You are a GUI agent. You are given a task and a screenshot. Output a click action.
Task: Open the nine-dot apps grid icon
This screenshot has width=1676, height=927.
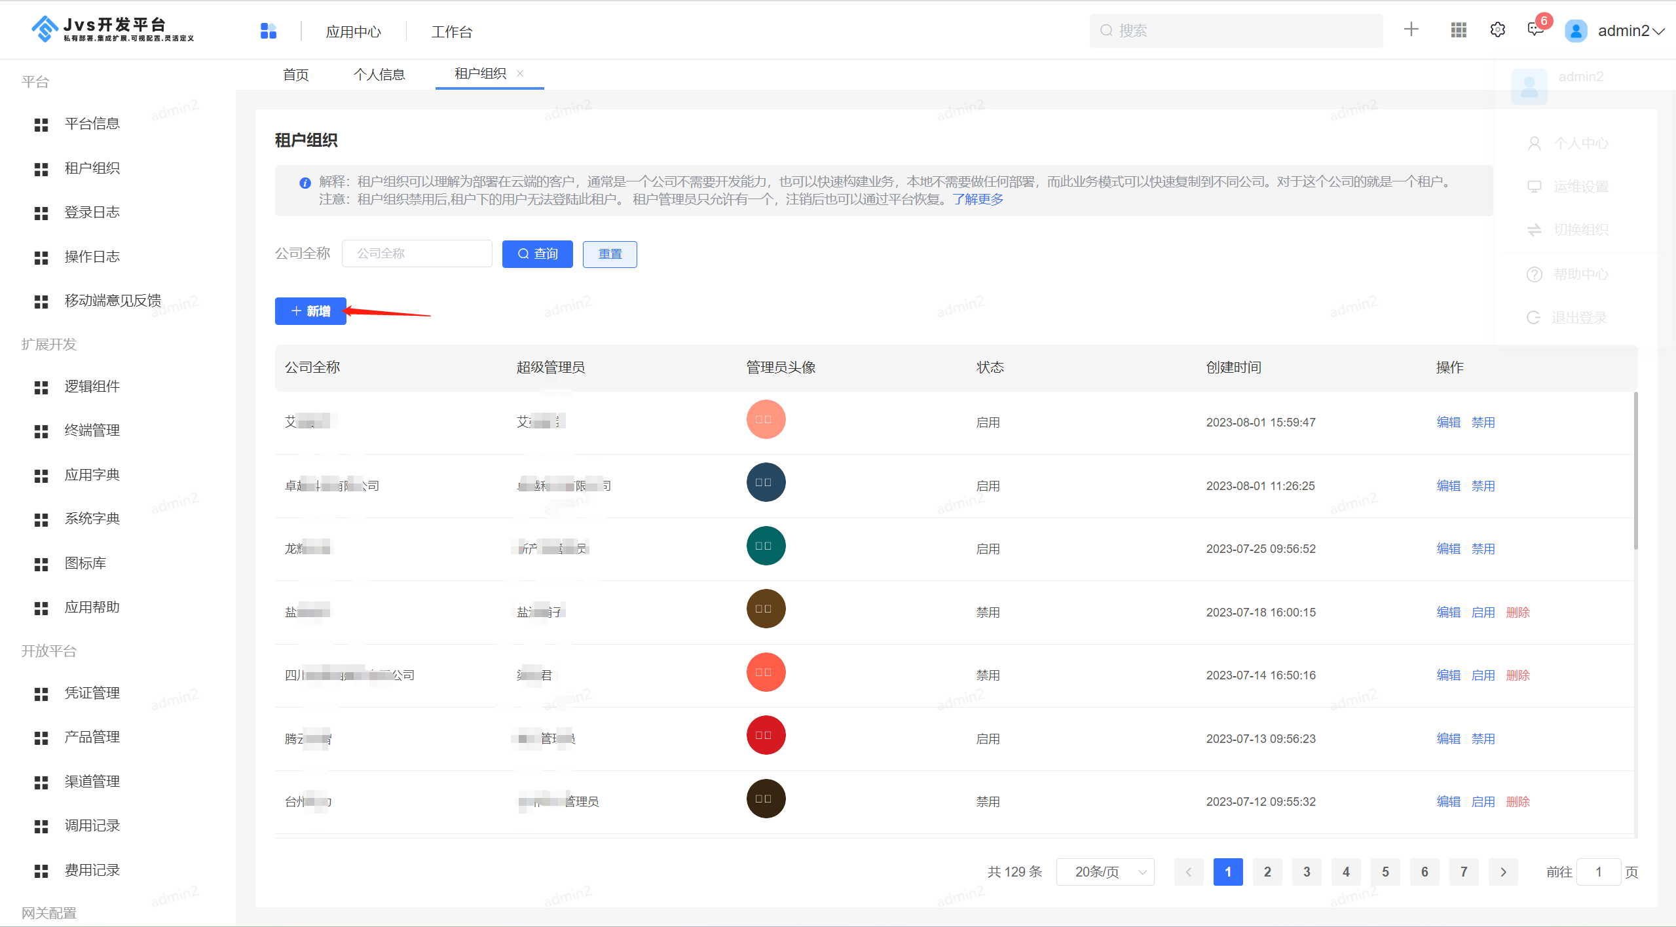1458,30
